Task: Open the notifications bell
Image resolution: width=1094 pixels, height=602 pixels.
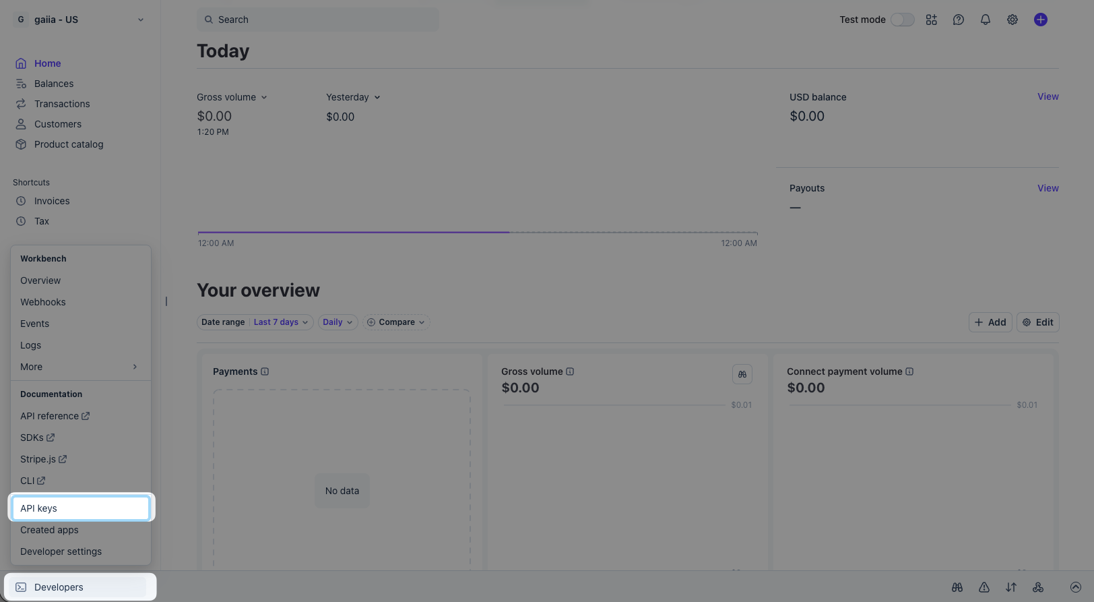Action: tap(986, 20)
